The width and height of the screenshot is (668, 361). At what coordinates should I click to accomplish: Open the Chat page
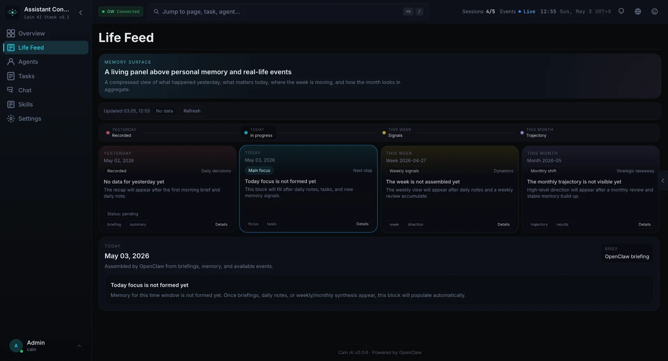click(46, 91)
